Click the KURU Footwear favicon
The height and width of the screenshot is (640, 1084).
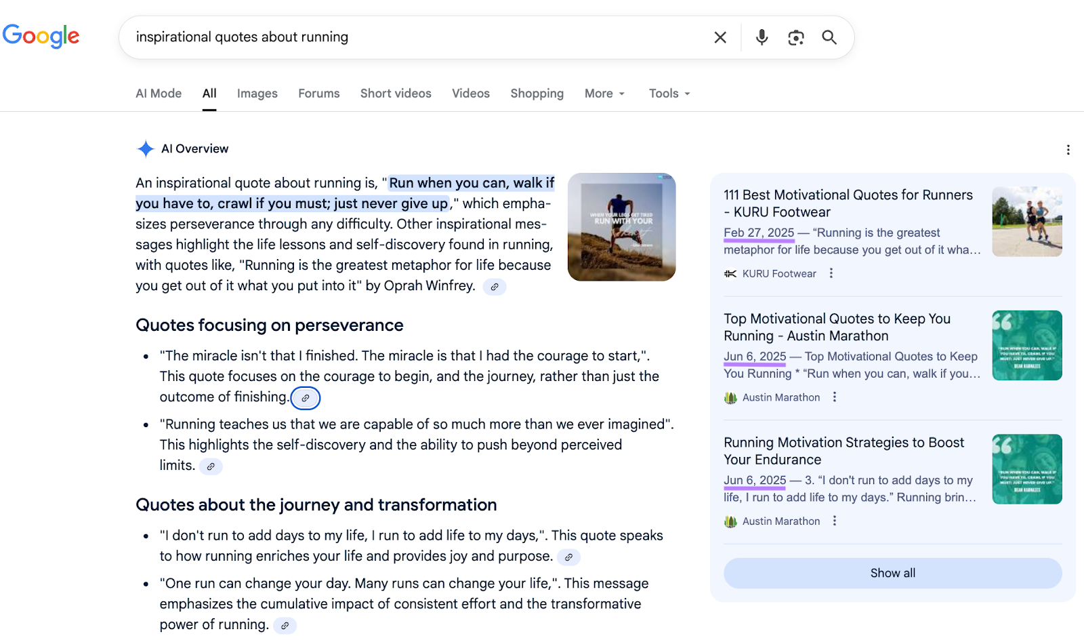pos(730,273)
